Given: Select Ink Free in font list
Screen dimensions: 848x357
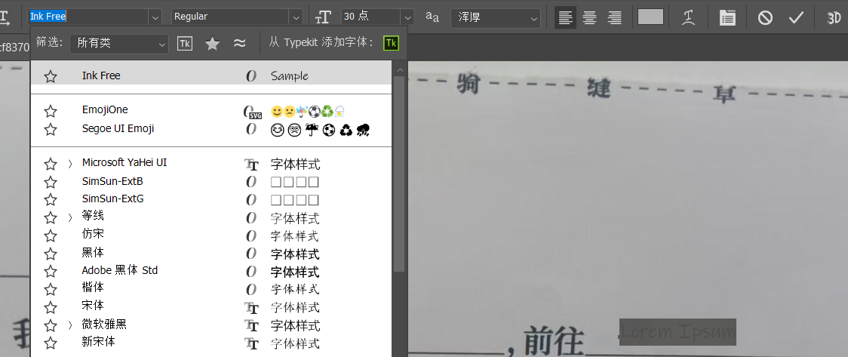Looking at the screenshot, I should (210, 75).
